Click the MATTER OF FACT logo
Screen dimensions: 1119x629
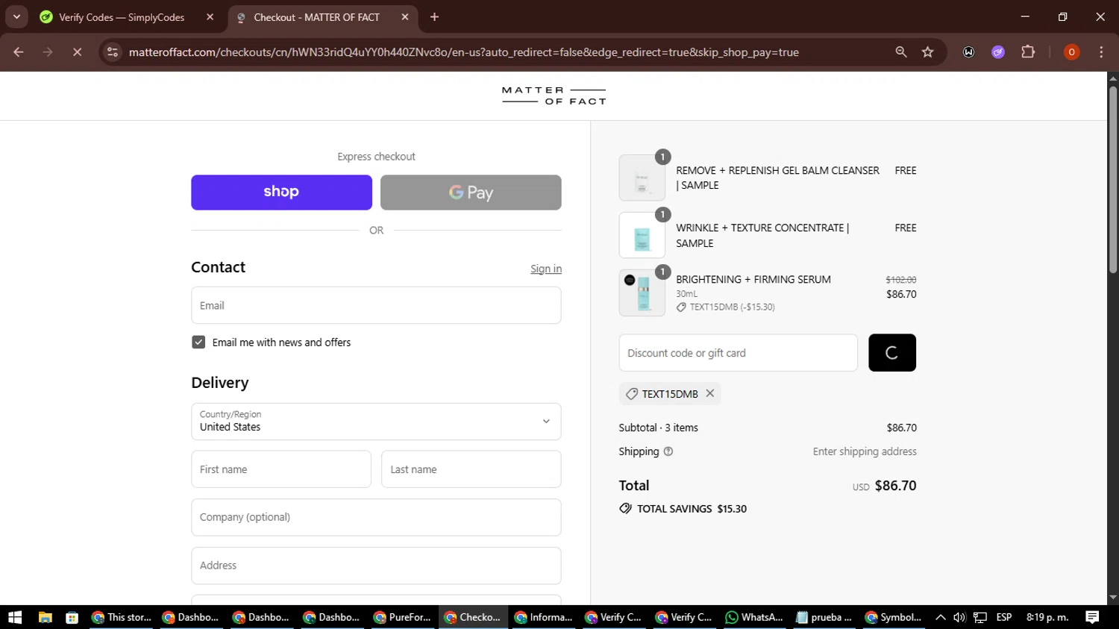(554, 96)
